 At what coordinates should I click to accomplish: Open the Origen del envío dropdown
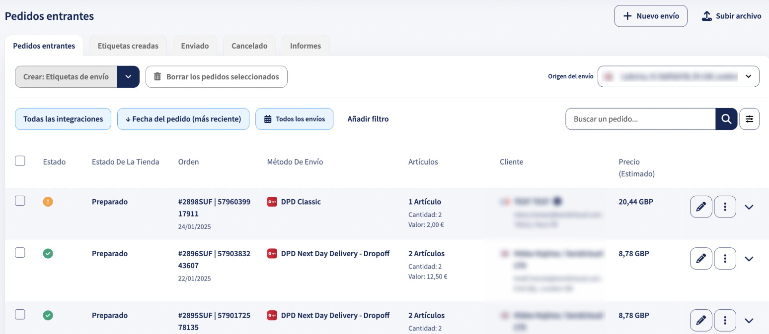point(679,77)
